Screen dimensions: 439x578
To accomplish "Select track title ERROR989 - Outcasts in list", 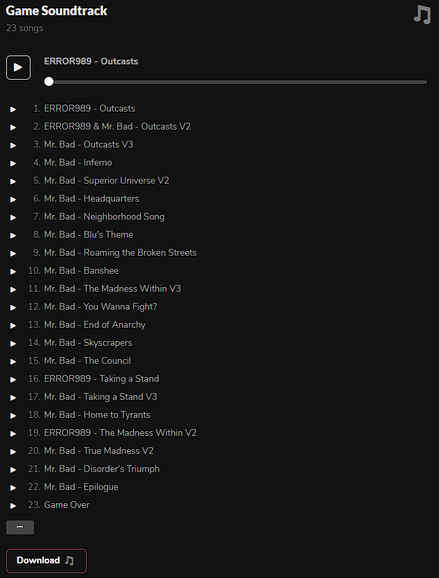I will (x=89, y=108).
